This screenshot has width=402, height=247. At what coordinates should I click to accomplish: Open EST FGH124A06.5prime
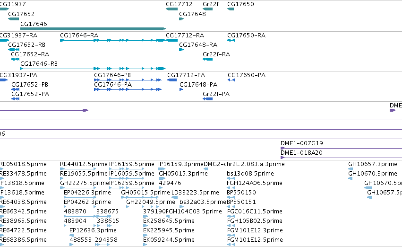coord(255,183)
